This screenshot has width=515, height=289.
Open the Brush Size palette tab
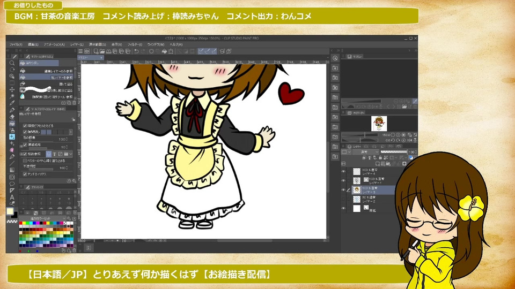point(35,187)
